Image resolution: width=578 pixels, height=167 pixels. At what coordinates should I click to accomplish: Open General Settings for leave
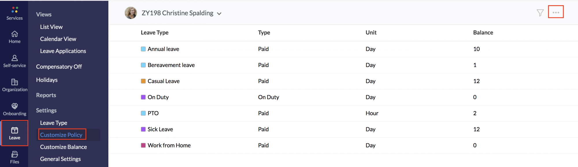pyautogui.click(x=60, y=159)
